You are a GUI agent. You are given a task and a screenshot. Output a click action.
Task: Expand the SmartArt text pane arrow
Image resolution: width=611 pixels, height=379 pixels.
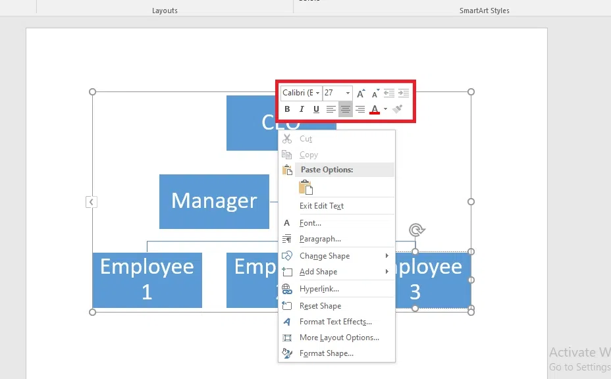[91, 202]
